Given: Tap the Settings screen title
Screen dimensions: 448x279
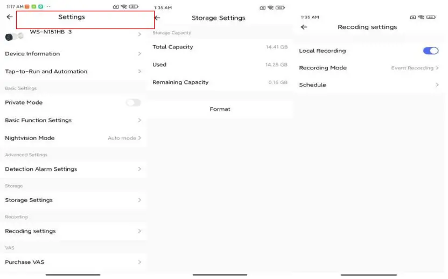Looking at the screenshot, I should click(72, 17).
